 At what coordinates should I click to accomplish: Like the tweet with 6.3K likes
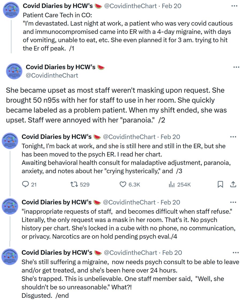coord(123,184)
